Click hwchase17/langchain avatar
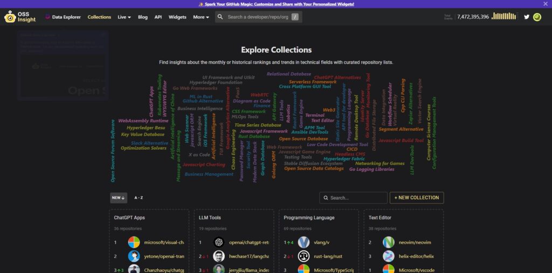Image resolution: width=552 pixels, height=273 pixels. click(219, 256)
